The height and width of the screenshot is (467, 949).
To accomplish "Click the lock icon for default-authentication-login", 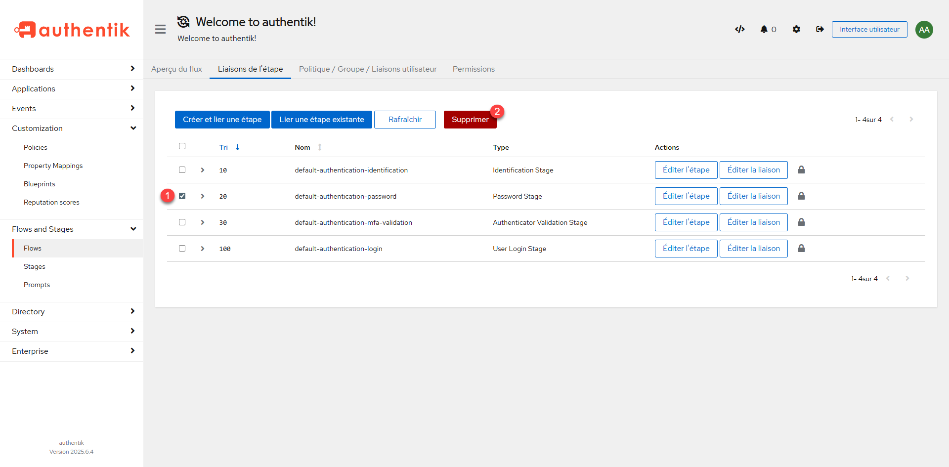I will click(801, 249).
